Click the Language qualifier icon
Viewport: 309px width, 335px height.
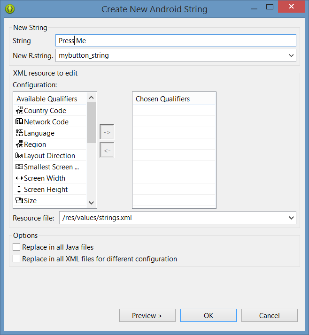coord(19,133)
